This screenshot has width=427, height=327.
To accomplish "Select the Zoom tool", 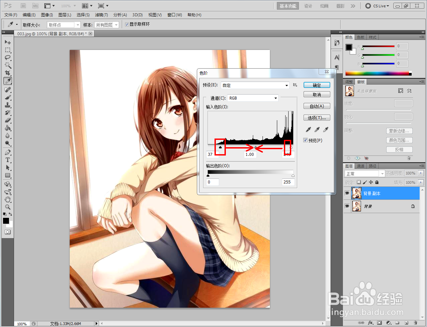I will tap(8, 207).
